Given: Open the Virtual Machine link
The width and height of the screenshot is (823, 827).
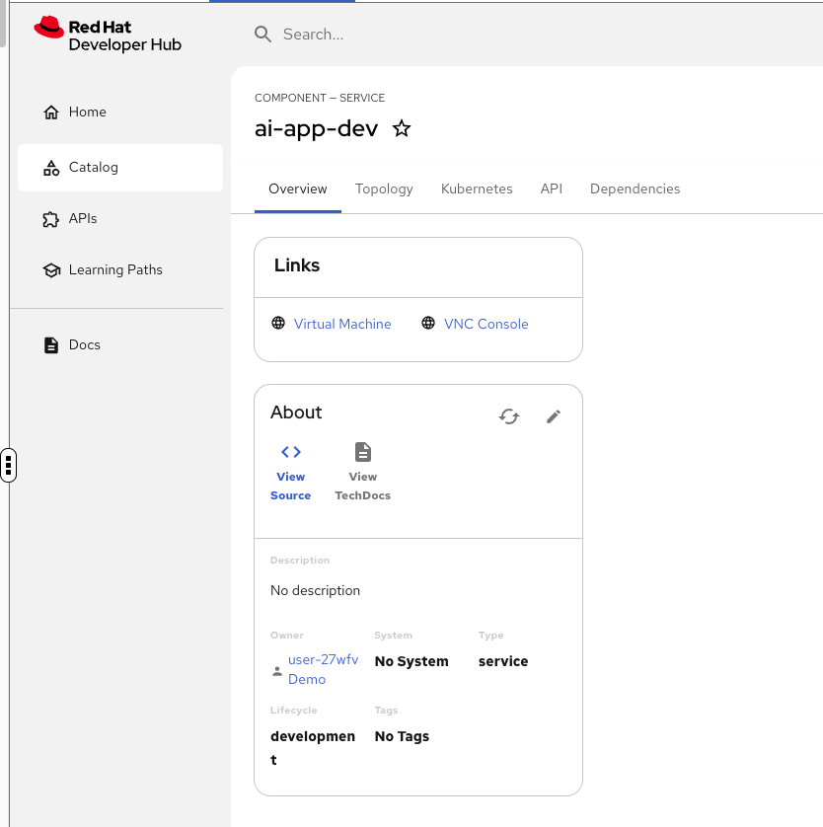Looking at the screenshot, I should pos(342,324).
